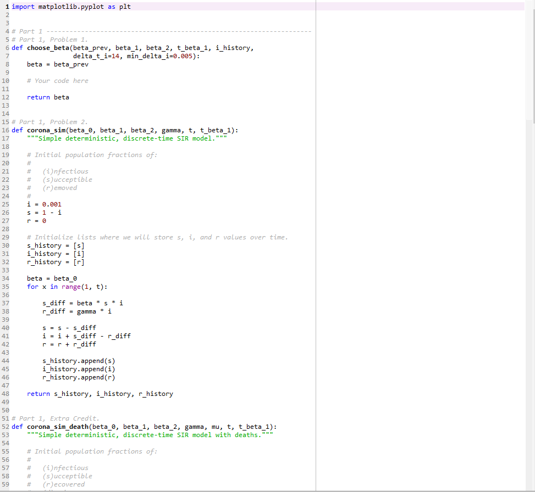Click the Part 1, Problem 2 comment
The image size is (535, 492).
pyautogui.click(x=49, y=121)
